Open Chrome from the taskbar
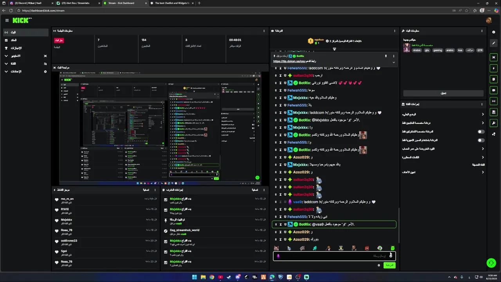This screenshot has height=282, width=501. coord(212,277)
